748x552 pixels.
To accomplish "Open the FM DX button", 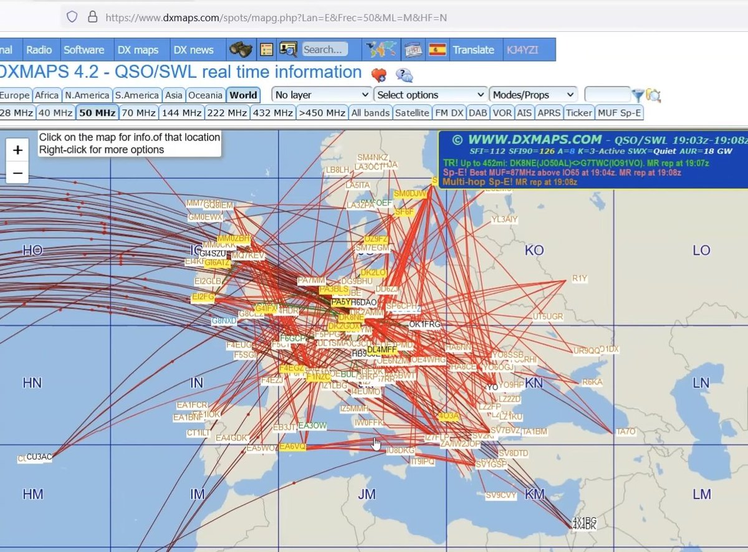I will click(x=449, y=113).
